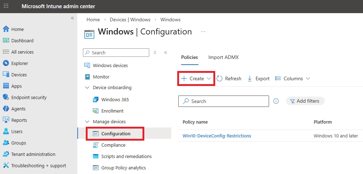
Task: Click the Home icon in left navigation
Action: [6, 29]
